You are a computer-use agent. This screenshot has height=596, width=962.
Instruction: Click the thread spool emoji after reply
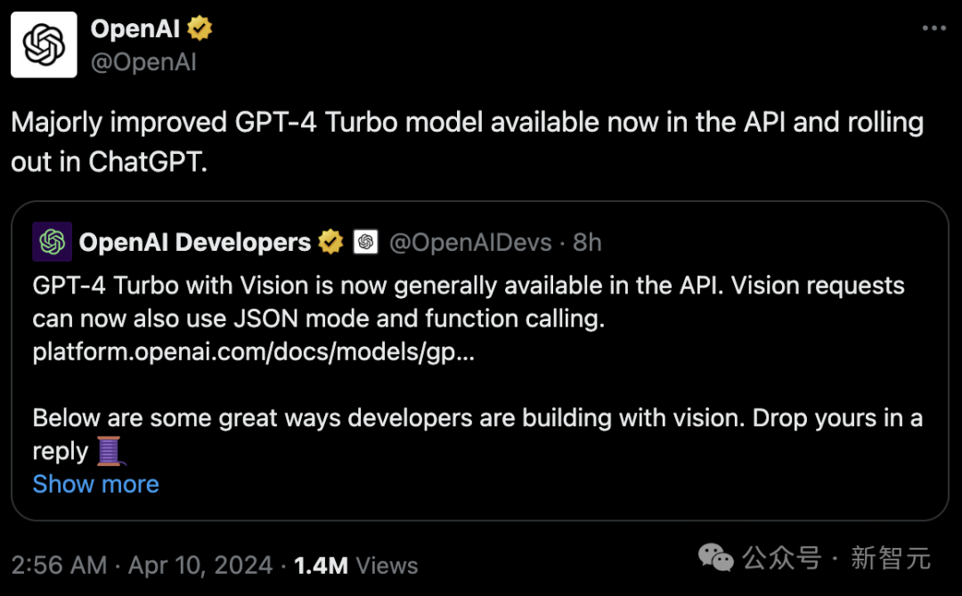[x=110, y=451]
